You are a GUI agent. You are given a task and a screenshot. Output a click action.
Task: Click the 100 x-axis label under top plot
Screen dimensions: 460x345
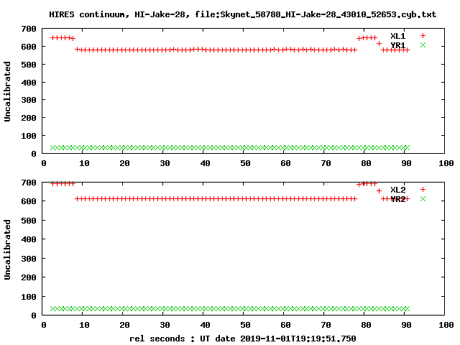[446, 163]
